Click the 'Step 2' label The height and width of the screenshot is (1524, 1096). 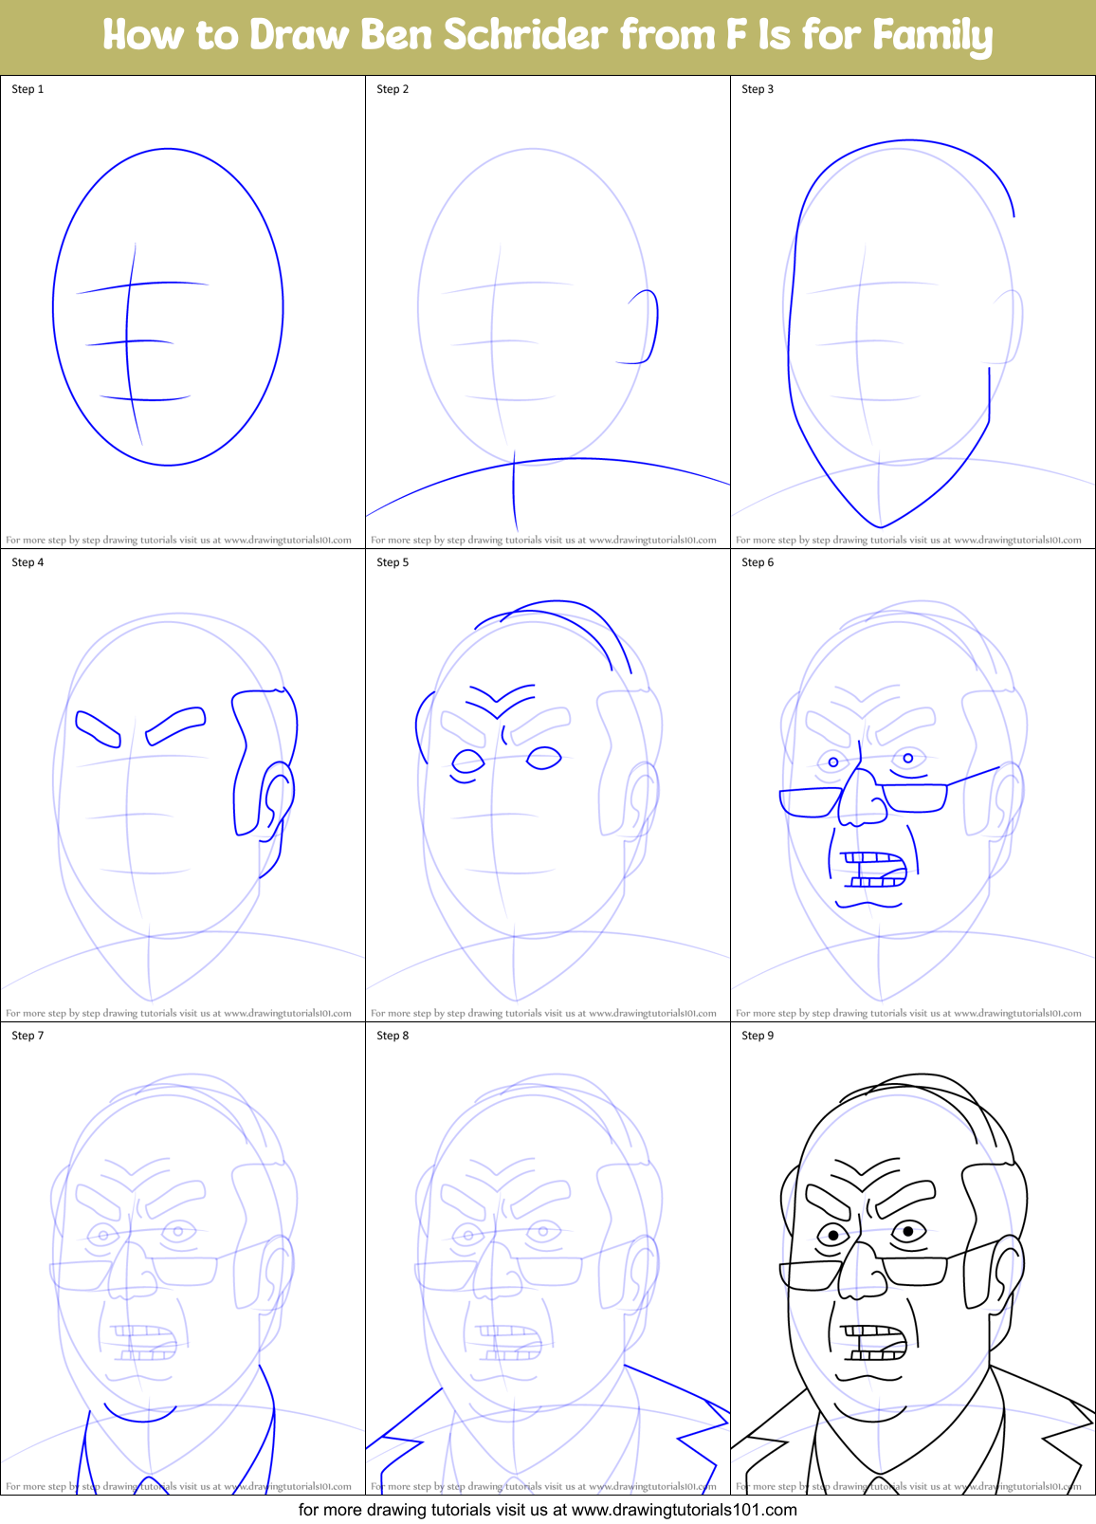(393, 89)
